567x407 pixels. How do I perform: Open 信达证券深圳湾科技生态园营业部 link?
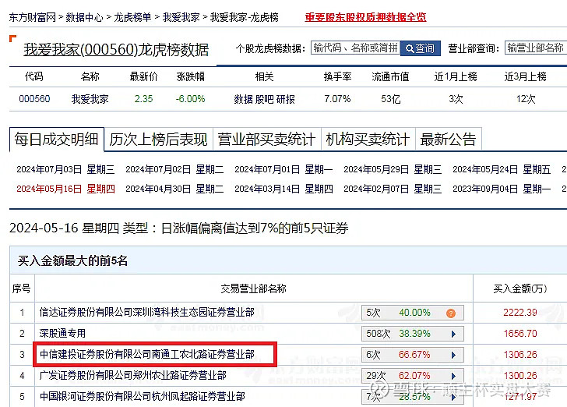click(x=146, y=312)
